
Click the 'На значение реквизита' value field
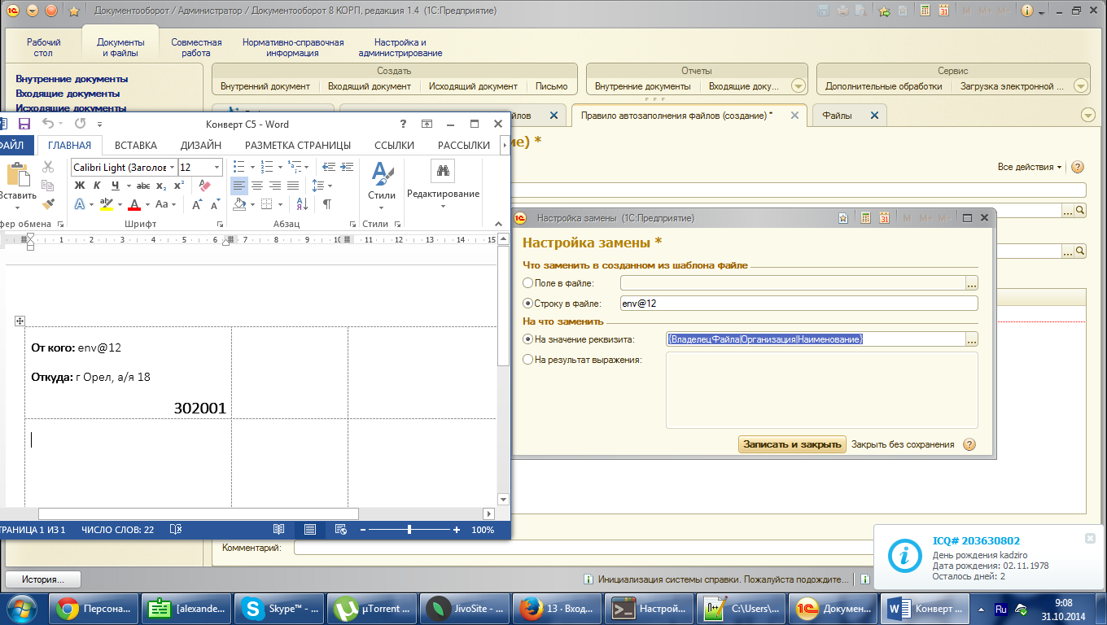tap(816, 339)
